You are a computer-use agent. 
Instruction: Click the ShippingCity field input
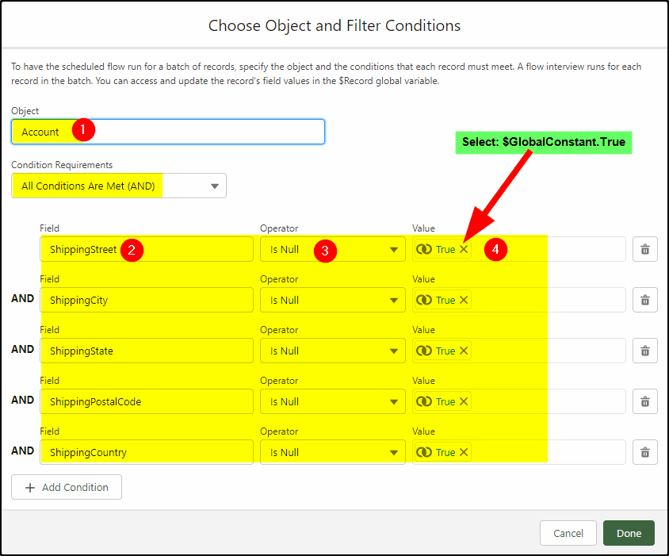(147, 300)
